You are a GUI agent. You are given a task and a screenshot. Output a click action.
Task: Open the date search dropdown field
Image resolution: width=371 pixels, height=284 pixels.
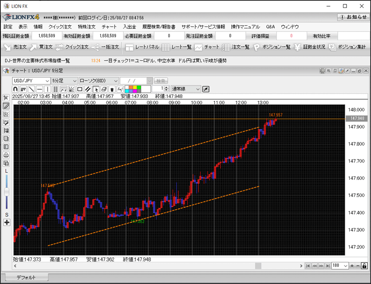(x=136, y=81)
